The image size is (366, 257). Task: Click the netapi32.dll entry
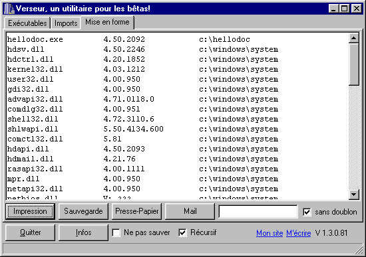(x=35, y=189)
